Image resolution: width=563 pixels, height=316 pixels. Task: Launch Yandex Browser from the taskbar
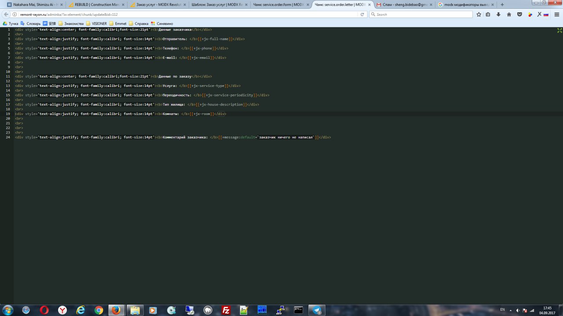pyautogui.click(x=62, y=310)
